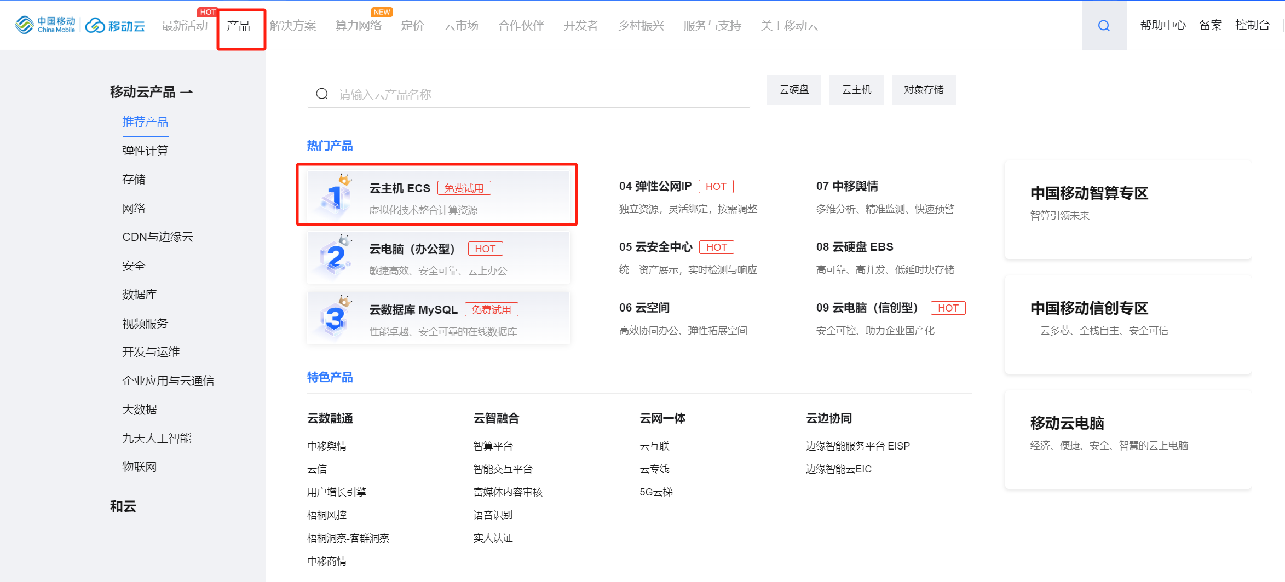This screenshot has height=582, width=1285.
Task: Go to 帮助中心
Action: (x=1163, y=25)
